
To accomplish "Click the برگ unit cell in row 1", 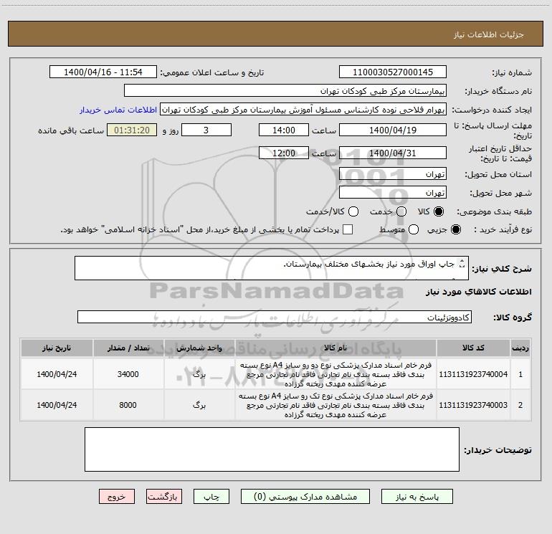I will pyautogui.click(x=199, y=374).
